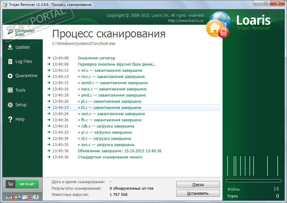Image resolution: width=287 pixels, height=203 pixels.
Task: Click the Setup gear icon
Action: point(10,105)
